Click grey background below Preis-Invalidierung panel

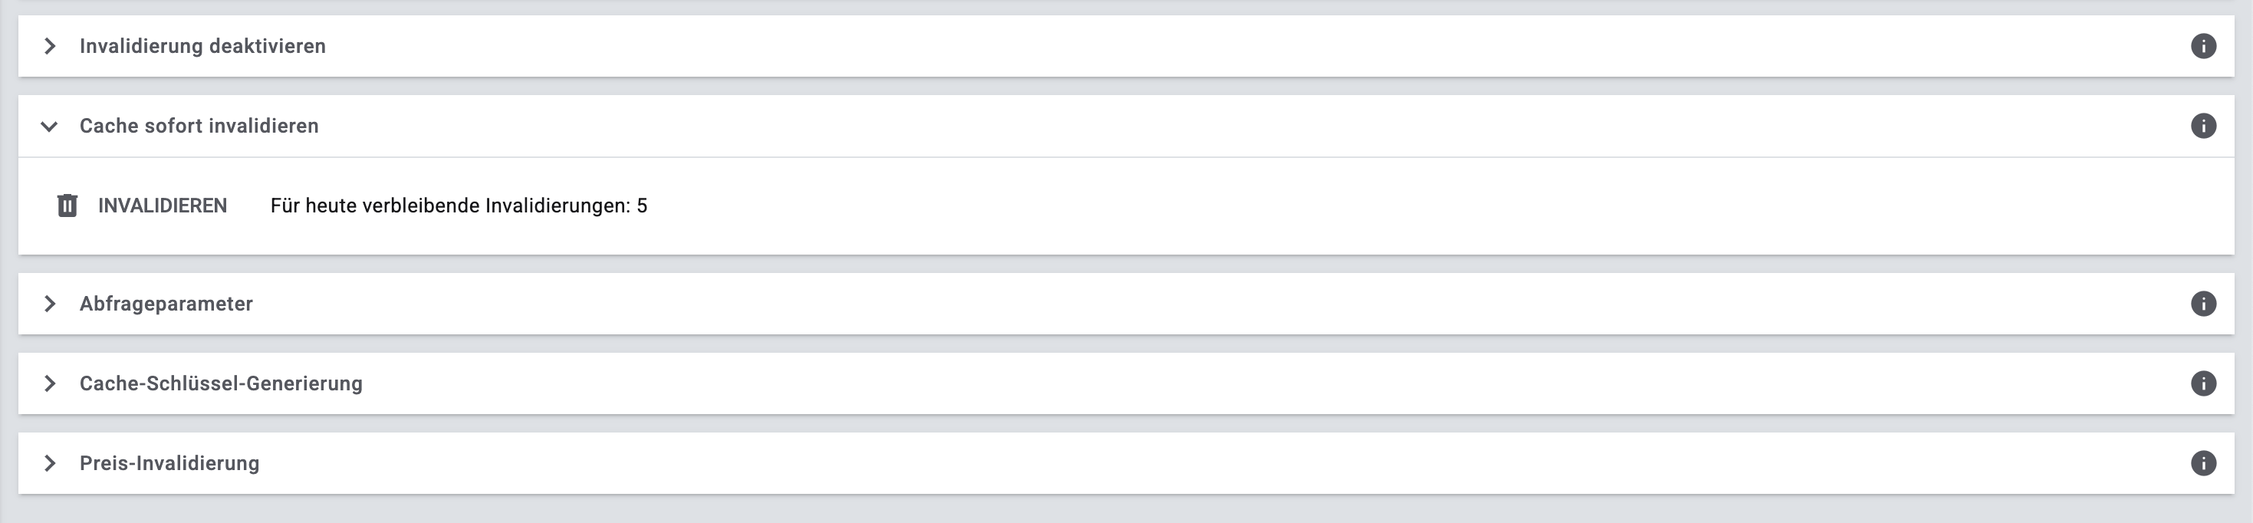(x=1126, y=510)
